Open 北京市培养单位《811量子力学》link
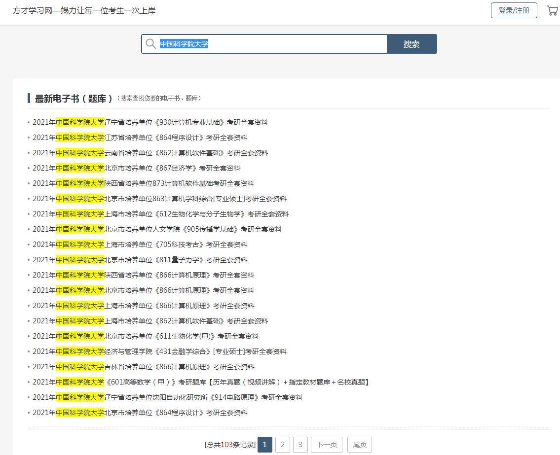 (x=140, y=260)
